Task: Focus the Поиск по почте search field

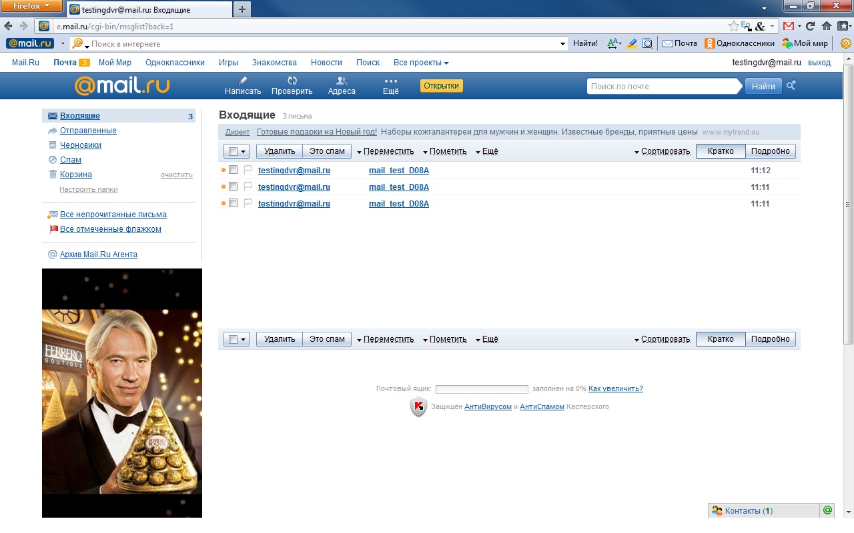Action: click(665, 86)
